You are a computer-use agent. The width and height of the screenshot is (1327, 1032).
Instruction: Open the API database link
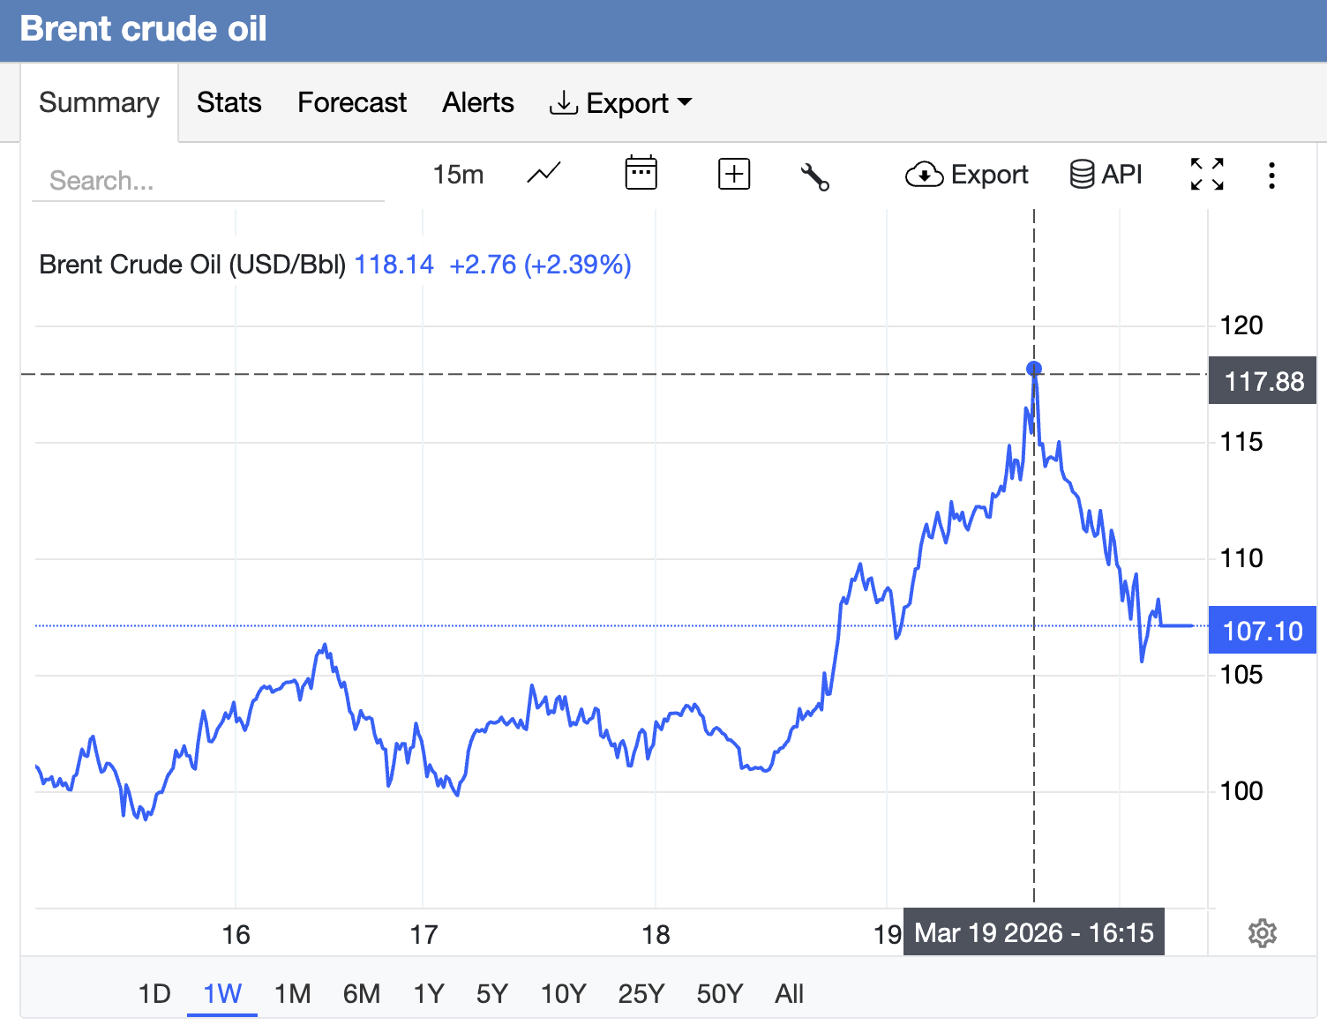[x=1106, y=175]
